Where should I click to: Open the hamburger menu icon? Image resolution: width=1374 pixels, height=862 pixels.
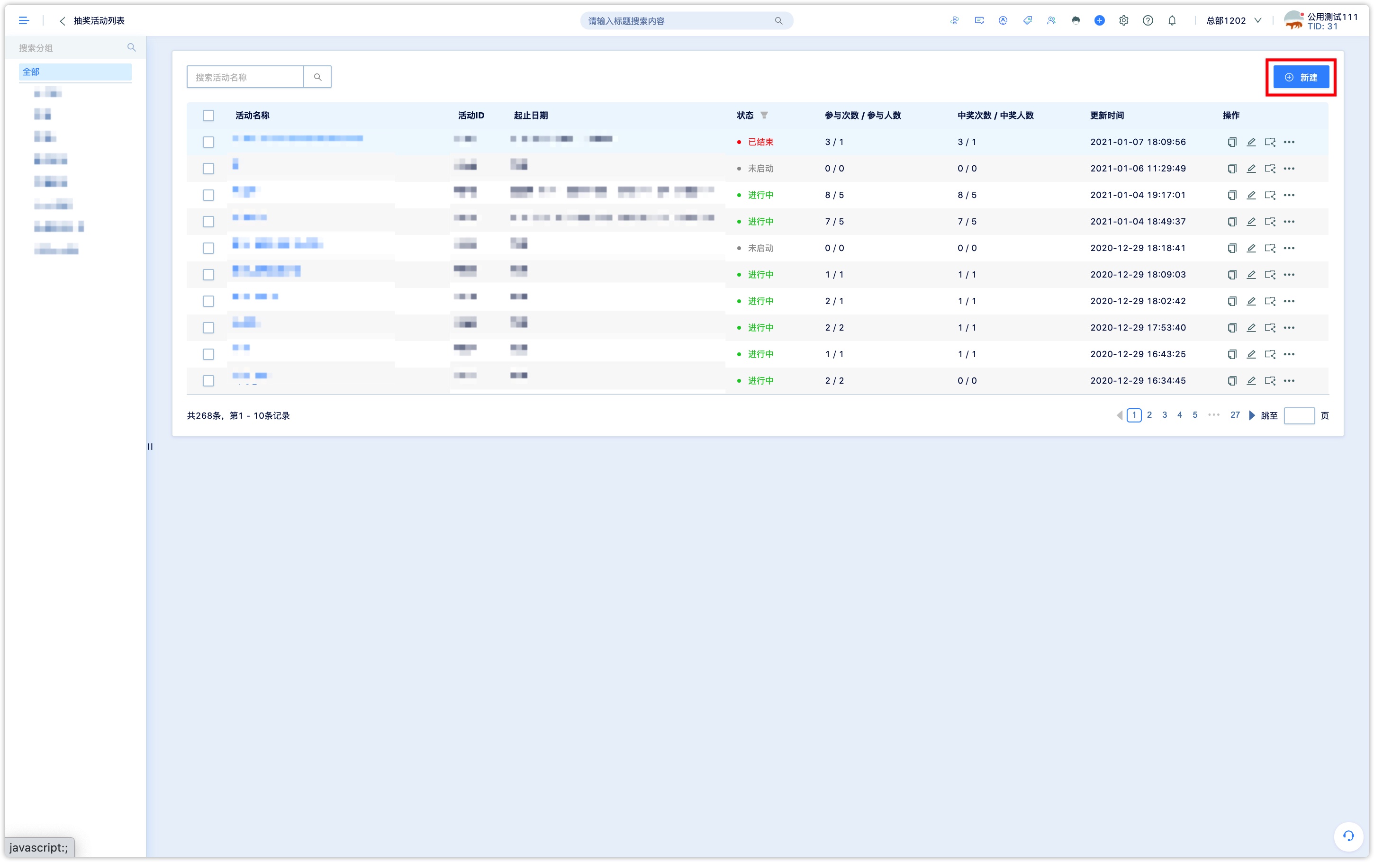23,20
